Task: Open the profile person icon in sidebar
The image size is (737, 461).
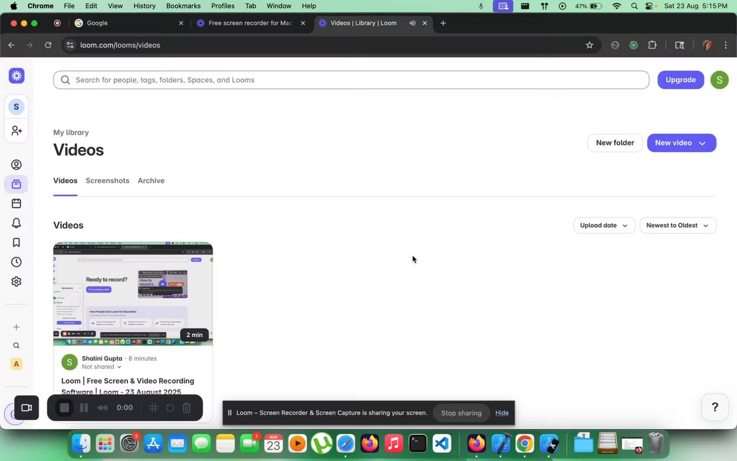Action: tap(16, 165)
